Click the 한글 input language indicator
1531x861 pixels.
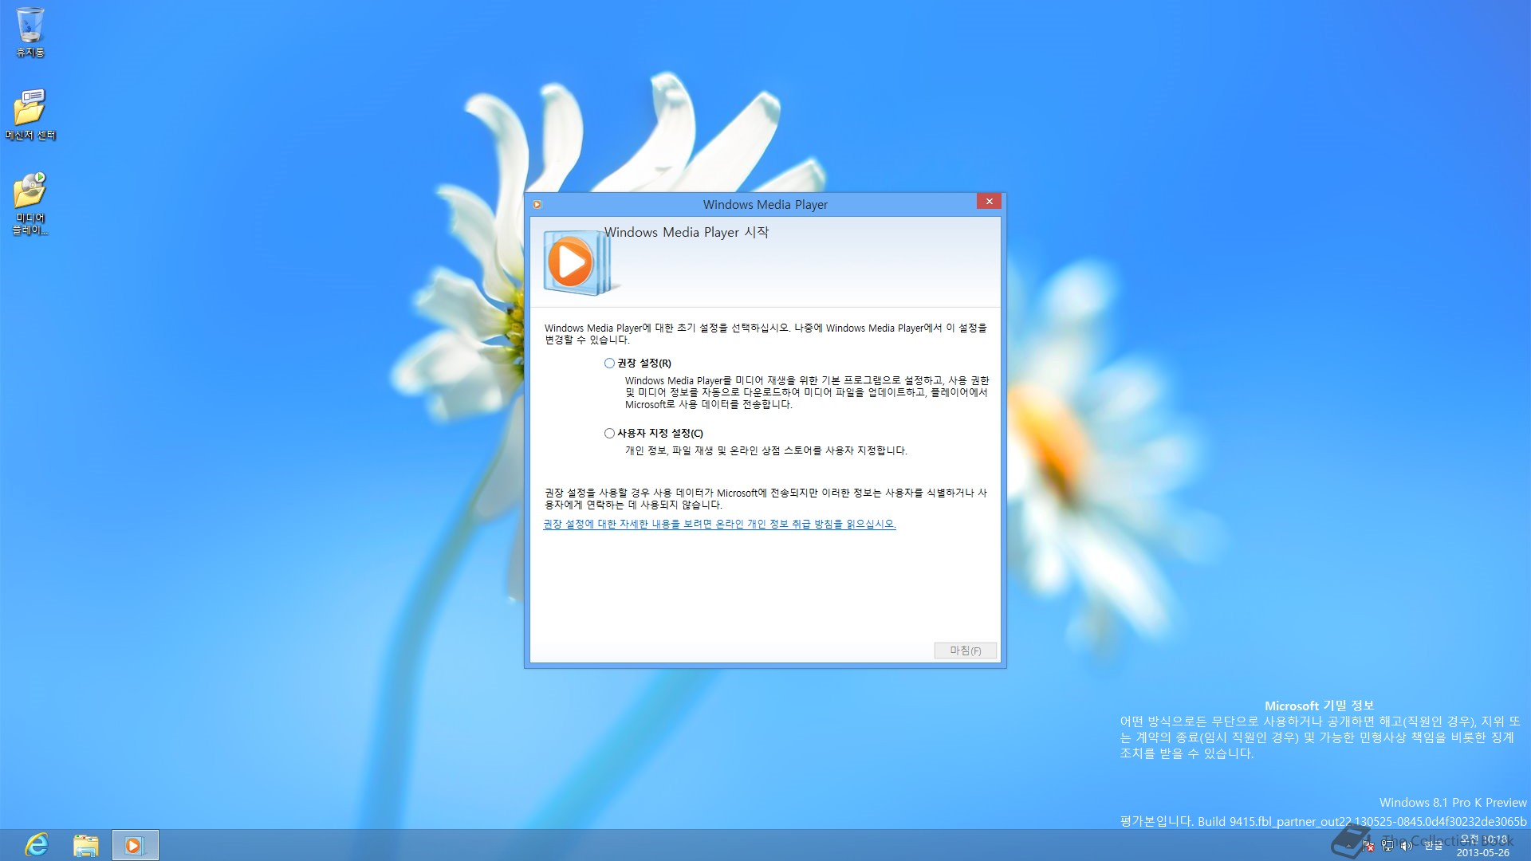pos(1434,846)
